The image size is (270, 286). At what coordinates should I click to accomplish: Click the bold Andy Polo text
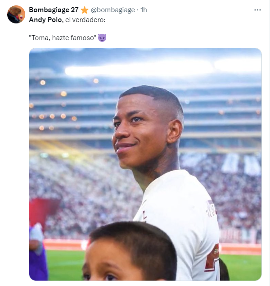[45, 20]
